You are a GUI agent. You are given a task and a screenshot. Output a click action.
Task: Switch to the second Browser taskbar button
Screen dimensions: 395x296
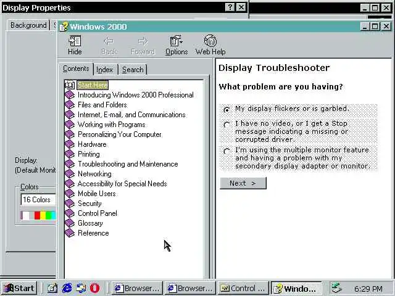point(190,288)
